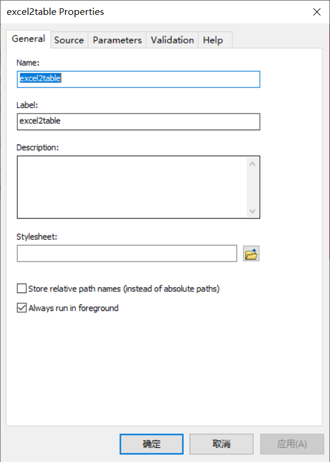330x462 pixels.
Task: Click the excel2table Properties title bar
Action: pos(153,12)
